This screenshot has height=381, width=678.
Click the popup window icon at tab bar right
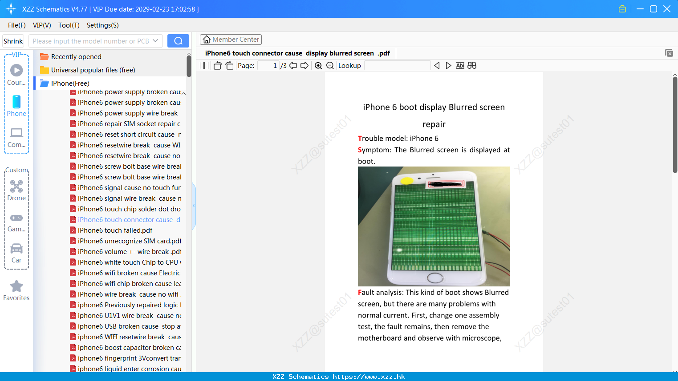click(x=669, y=53)
